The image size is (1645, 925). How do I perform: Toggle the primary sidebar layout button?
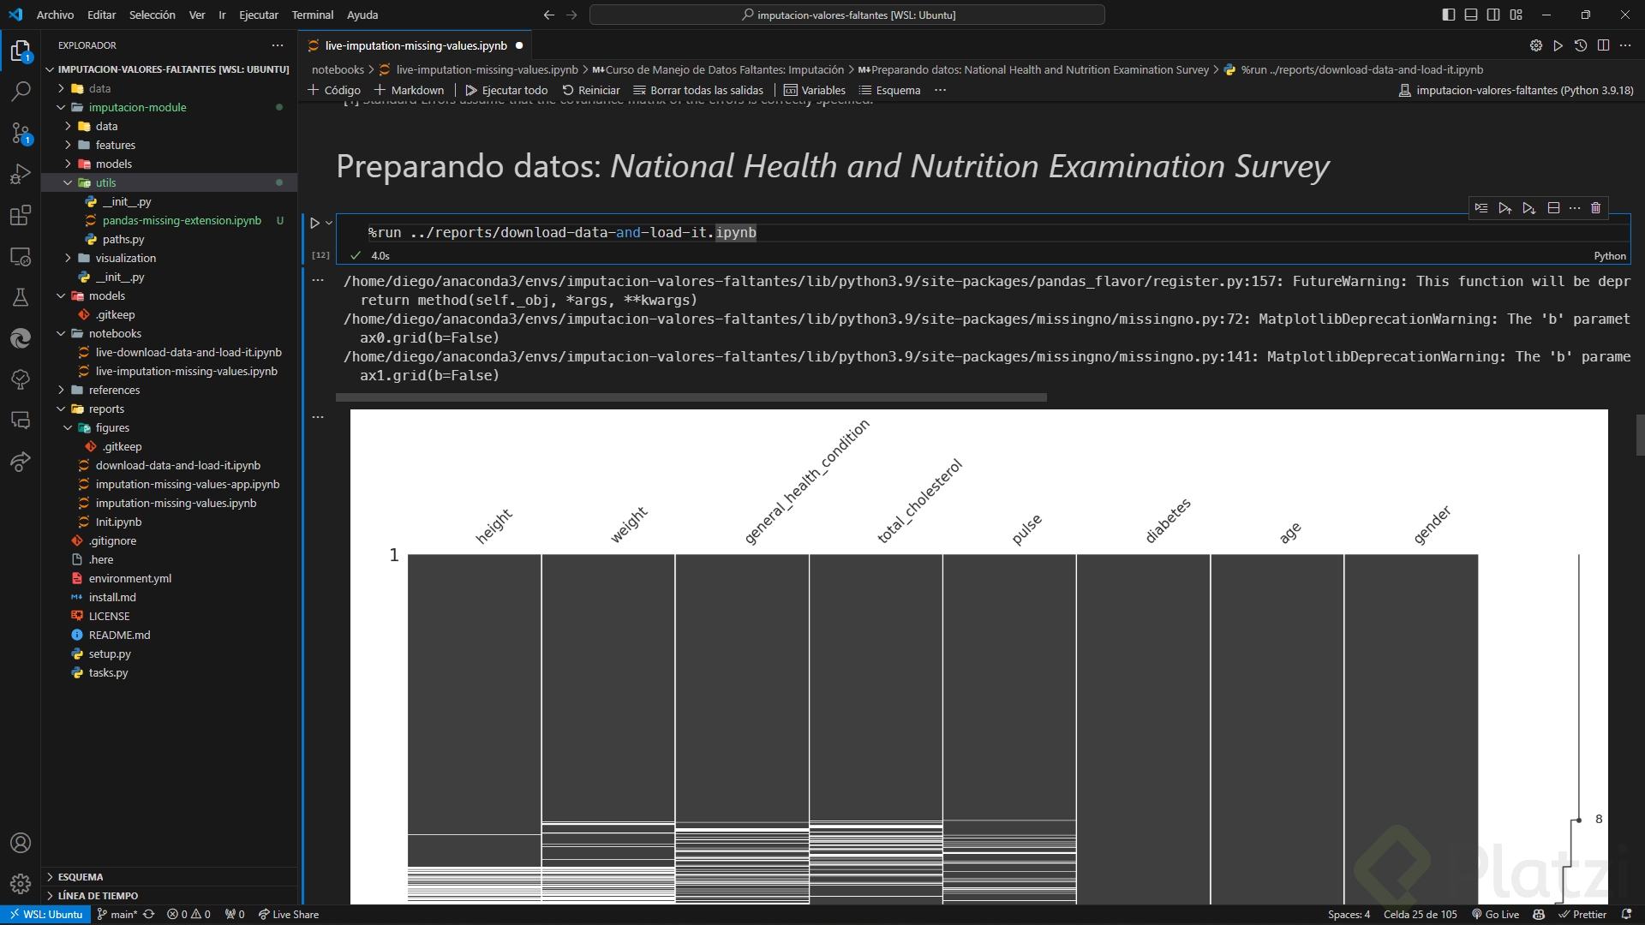click(x=1448, y=15)
